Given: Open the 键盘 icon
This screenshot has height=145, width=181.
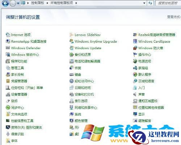Looking at the screenshot, I should click(71, 74).
